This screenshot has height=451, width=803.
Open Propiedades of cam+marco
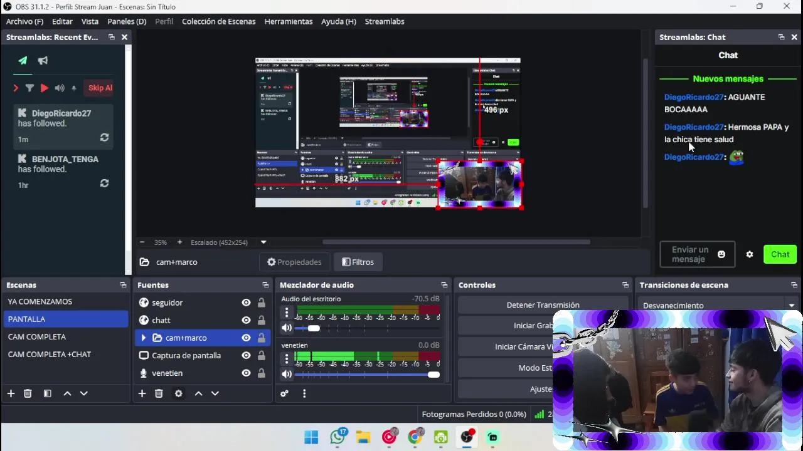pos(294,262)
